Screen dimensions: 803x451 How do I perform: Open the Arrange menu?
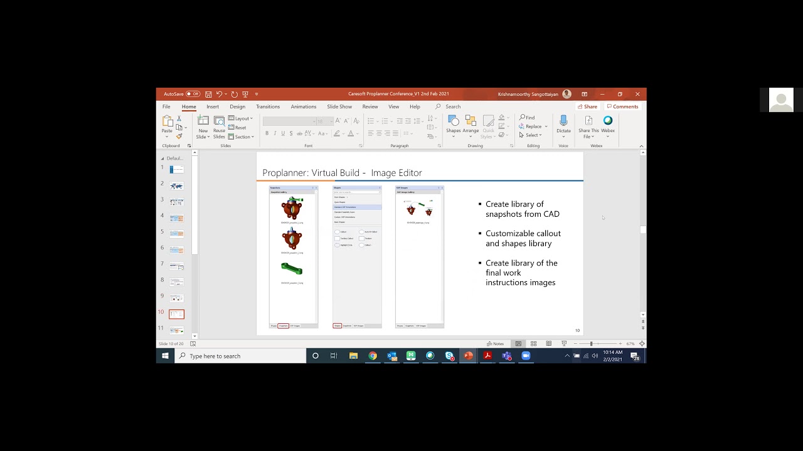(471, 125)
